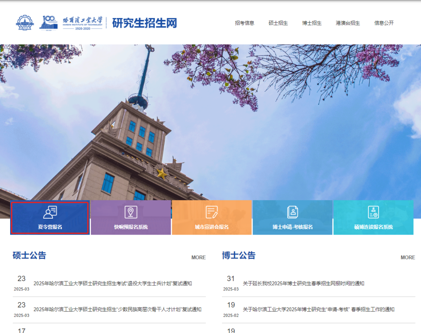The image size is (421, 333).
Task: Open the 硕士招生 menu
Action: pos(278,23)
